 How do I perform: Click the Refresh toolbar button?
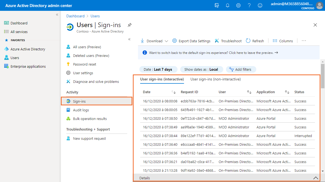click(x=255, y=41)
